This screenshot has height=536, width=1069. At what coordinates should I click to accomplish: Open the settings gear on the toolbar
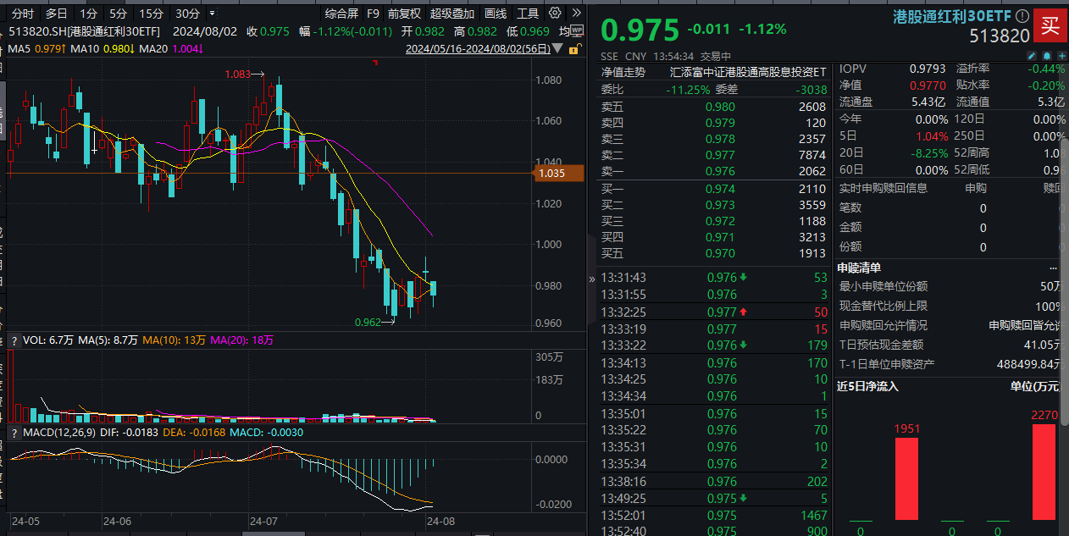555,13
